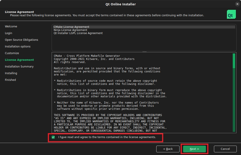Select the Customize step

(x=12, y=53)
